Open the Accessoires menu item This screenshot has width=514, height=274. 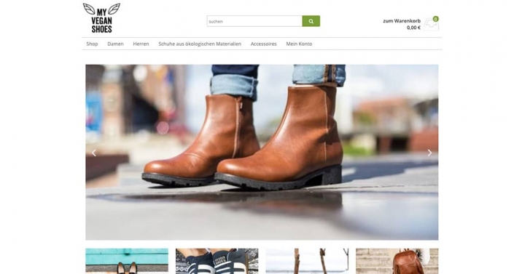coord(263,44)
